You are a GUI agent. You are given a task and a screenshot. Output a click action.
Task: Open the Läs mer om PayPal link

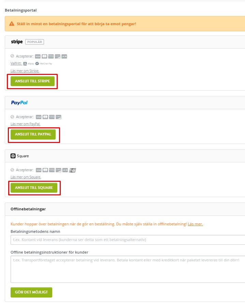[26, 124]
